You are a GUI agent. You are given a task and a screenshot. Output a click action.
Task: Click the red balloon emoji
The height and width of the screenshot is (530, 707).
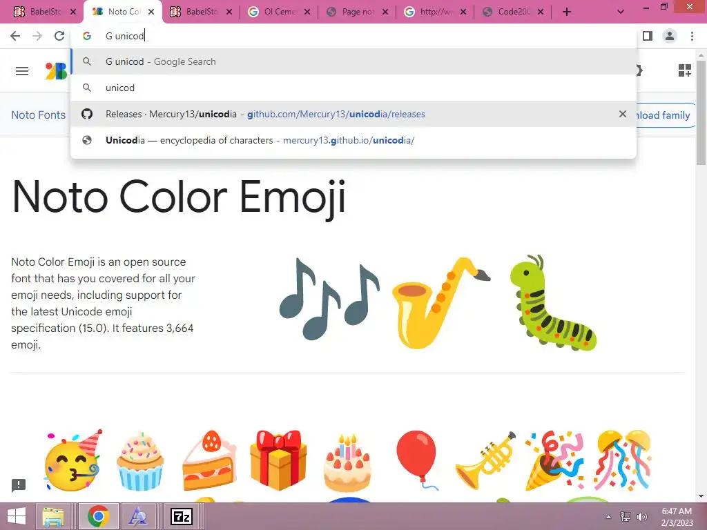pos(417,460)
